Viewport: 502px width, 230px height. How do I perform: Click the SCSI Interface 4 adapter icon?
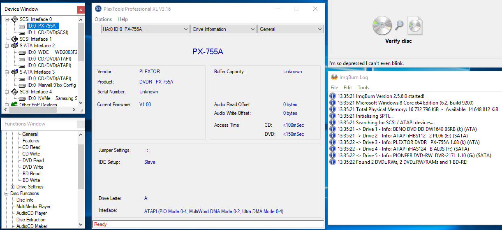point(14,92)
